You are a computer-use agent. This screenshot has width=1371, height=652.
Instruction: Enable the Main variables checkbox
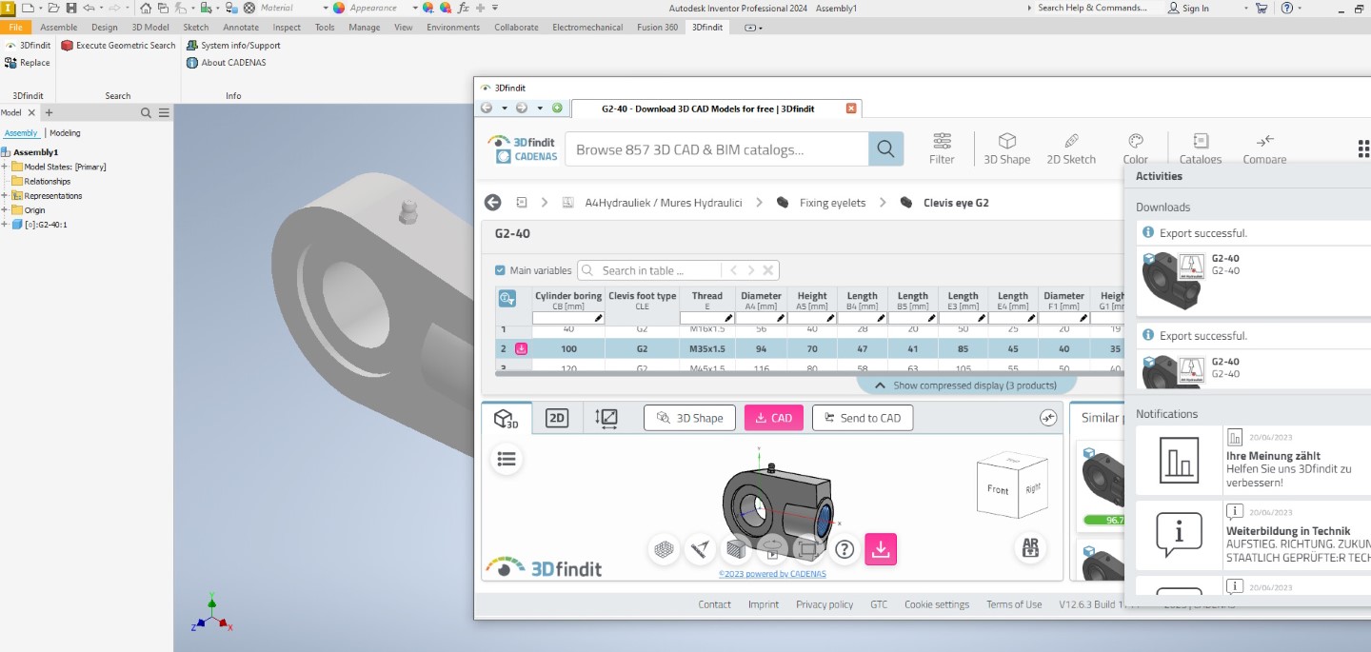[x=500, y=269]
